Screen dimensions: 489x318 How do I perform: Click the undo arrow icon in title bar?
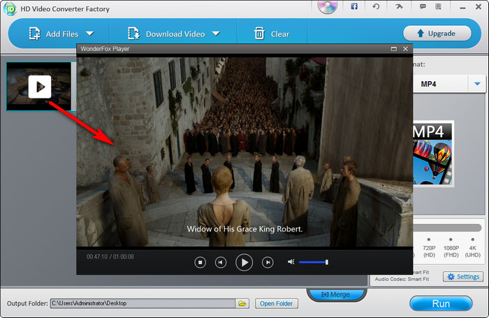coord(376,6)
